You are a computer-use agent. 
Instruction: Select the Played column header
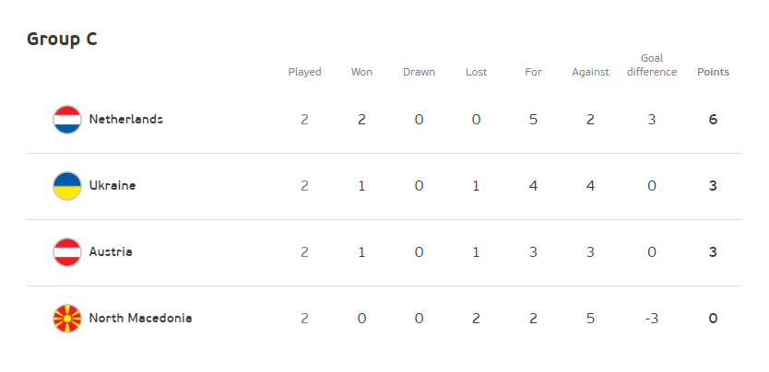coord(304,72)
